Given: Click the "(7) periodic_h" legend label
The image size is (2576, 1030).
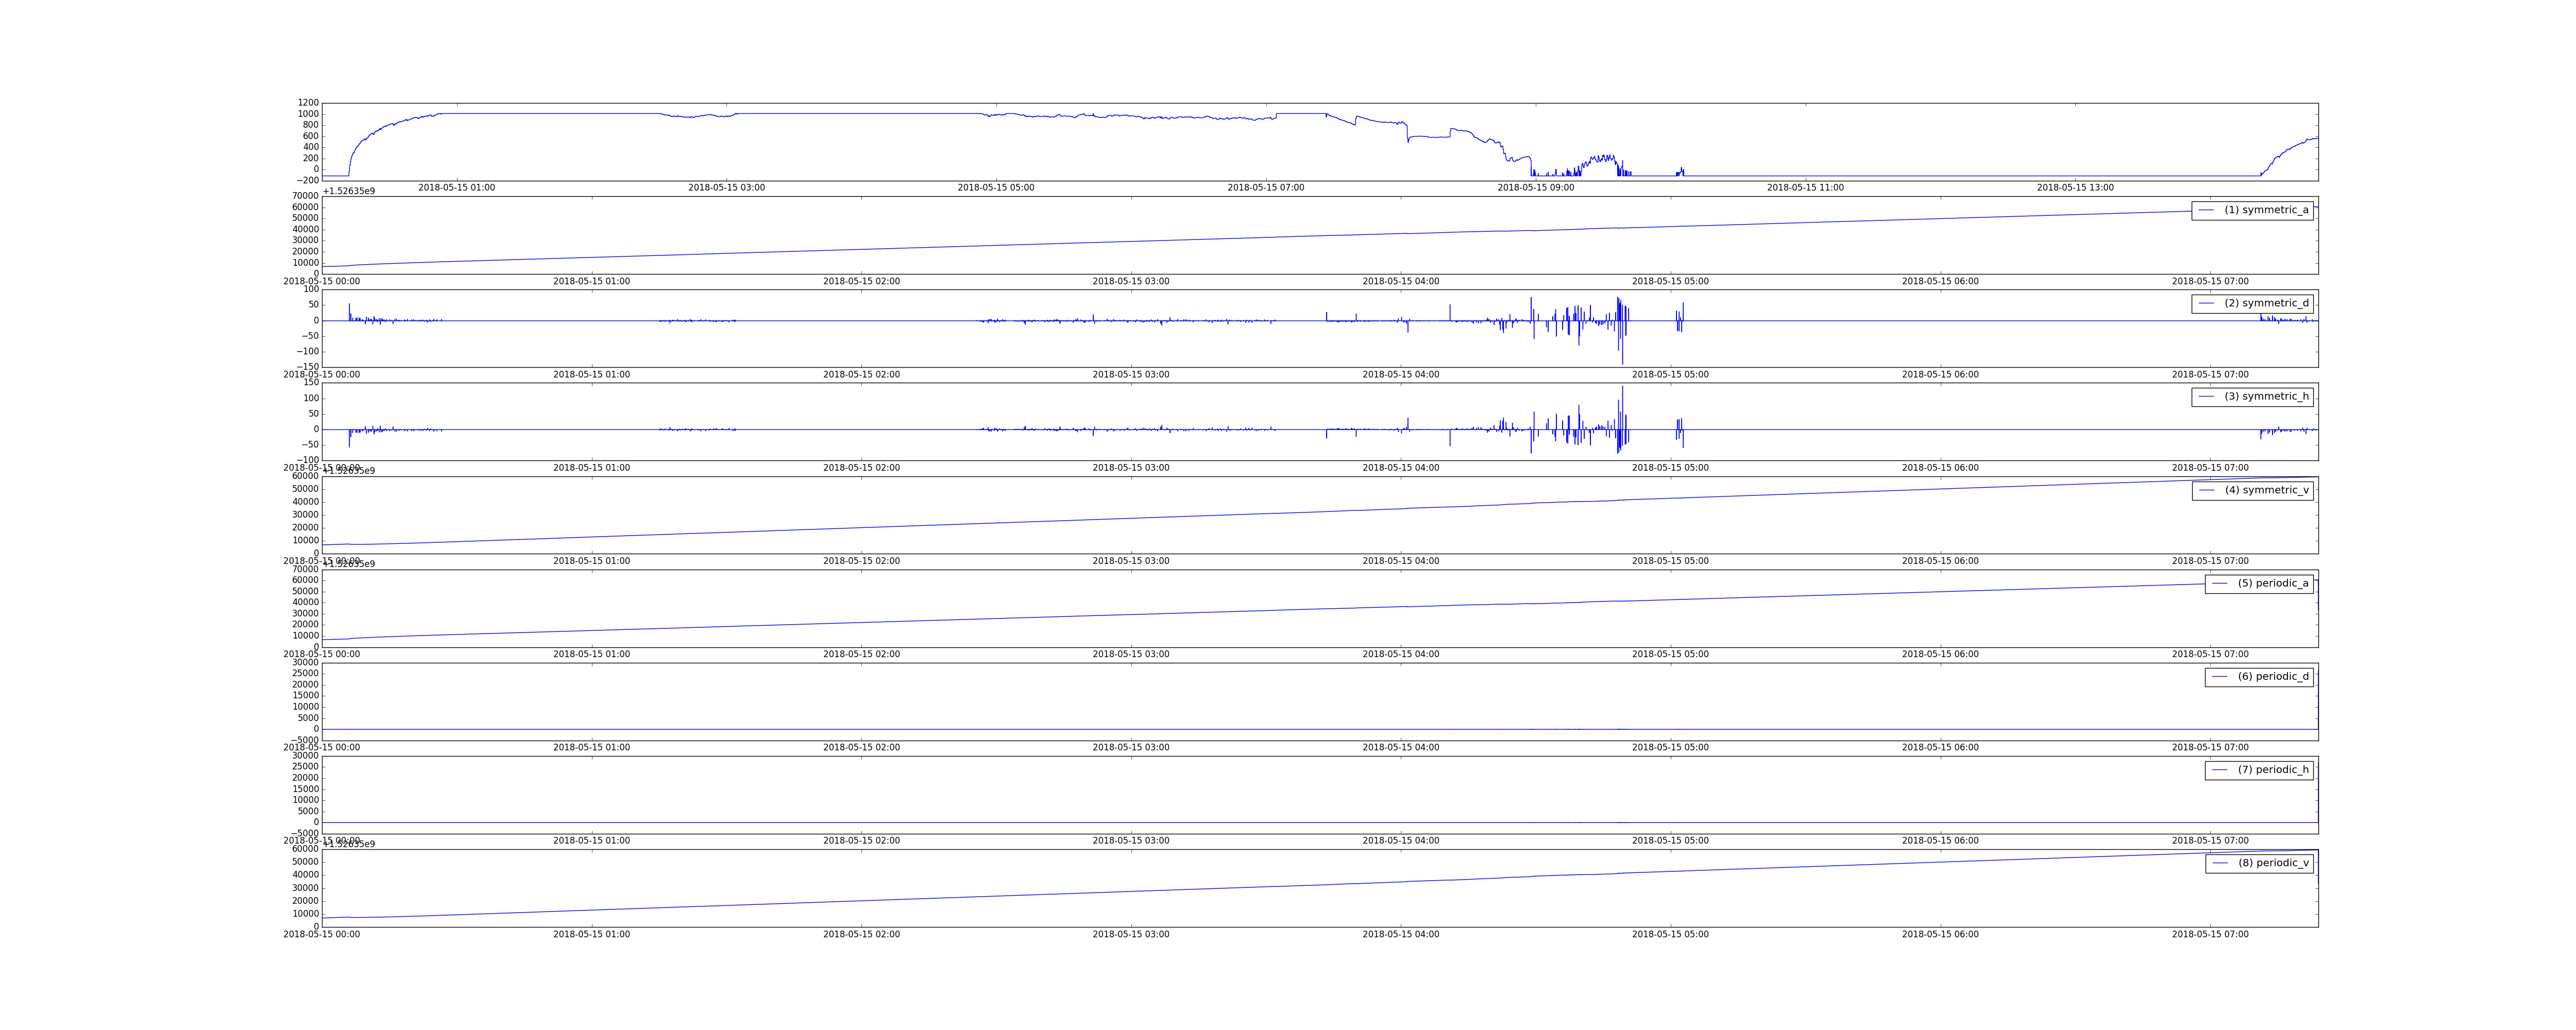Looking at the screenshot, I should [x=2273, y=769].
